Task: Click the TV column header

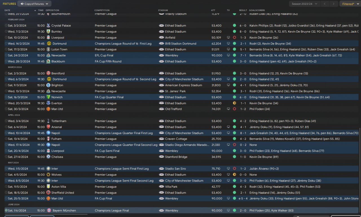Action: tap(228, 10)
